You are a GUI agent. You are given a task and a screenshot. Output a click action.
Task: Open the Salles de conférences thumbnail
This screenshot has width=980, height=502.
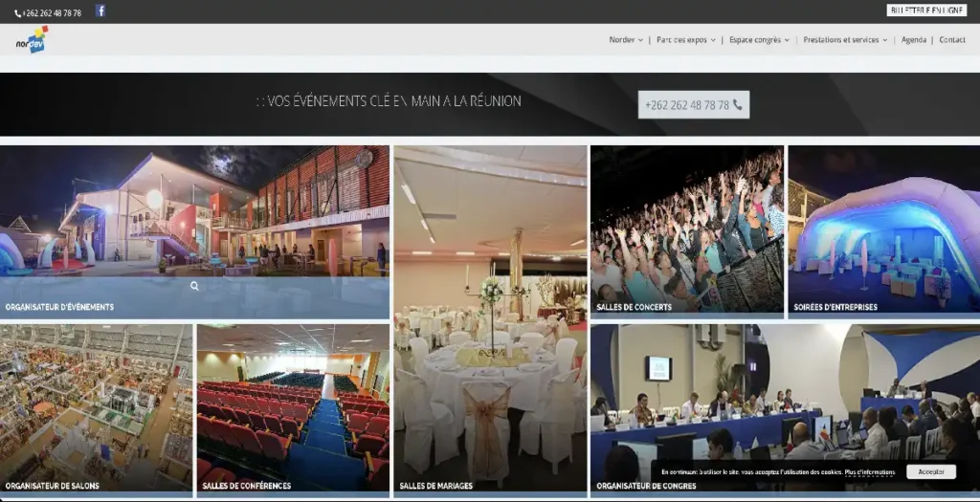tap(293, 408)
